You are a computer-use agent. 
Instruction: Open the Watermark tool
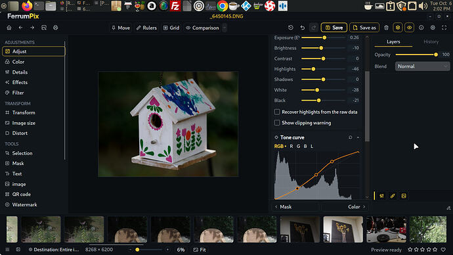click(x=33, y=204)
